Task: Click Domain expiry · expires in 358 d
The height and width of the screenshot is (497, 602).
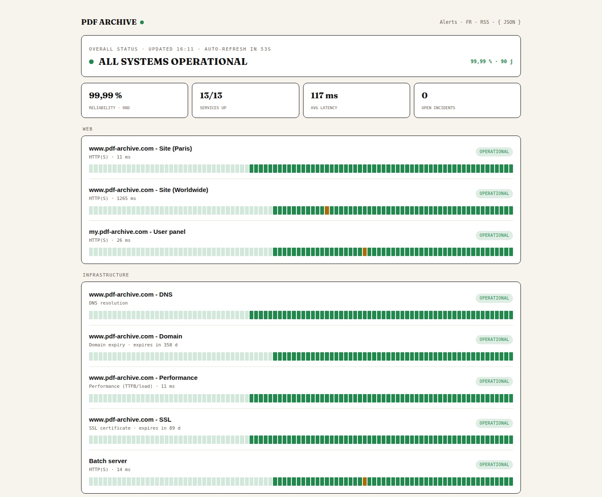Action: (x=133, y=345)
